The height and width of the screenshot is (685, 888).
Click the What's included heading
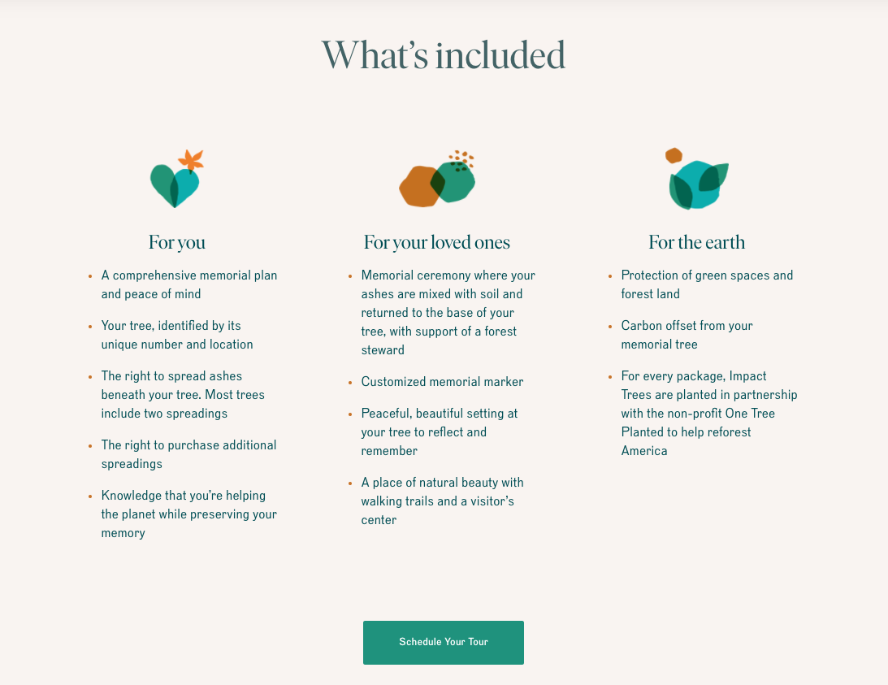(x=444, y=55)
